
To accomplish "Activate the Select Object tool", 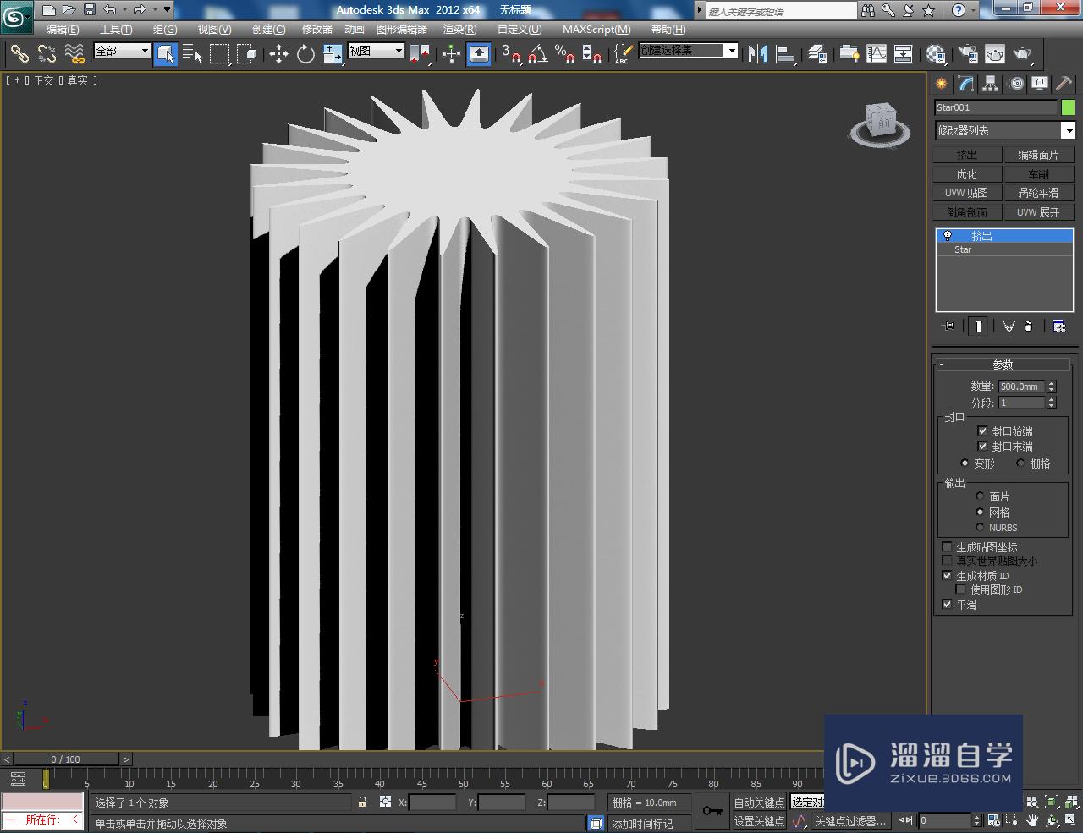I will pyautogui.click(x=166, y=54).
